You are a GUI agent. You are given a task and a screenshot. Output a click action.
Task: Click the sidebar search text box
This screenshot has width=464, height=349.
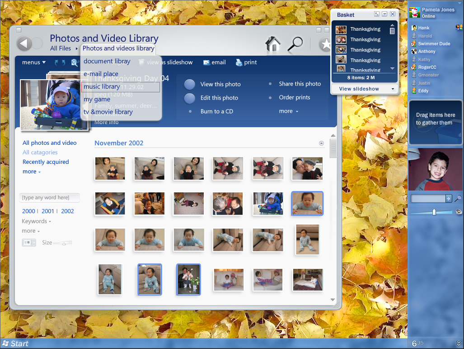click(428, 198)
